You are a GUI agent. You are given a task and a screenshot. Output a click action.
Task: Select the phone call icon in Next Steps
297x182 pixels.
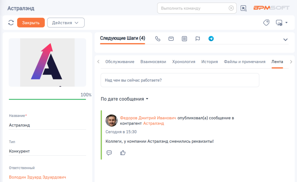tap(158, 39)
